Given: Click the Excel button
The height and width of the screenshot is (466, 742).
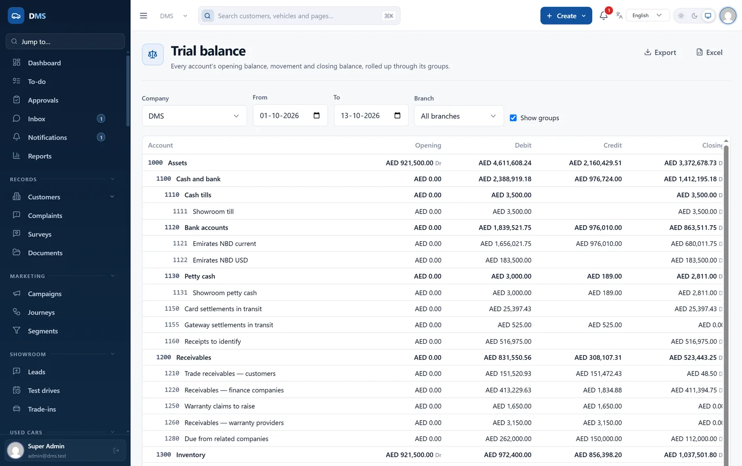Looking at the screenshot, I should (x=709, y=52).
